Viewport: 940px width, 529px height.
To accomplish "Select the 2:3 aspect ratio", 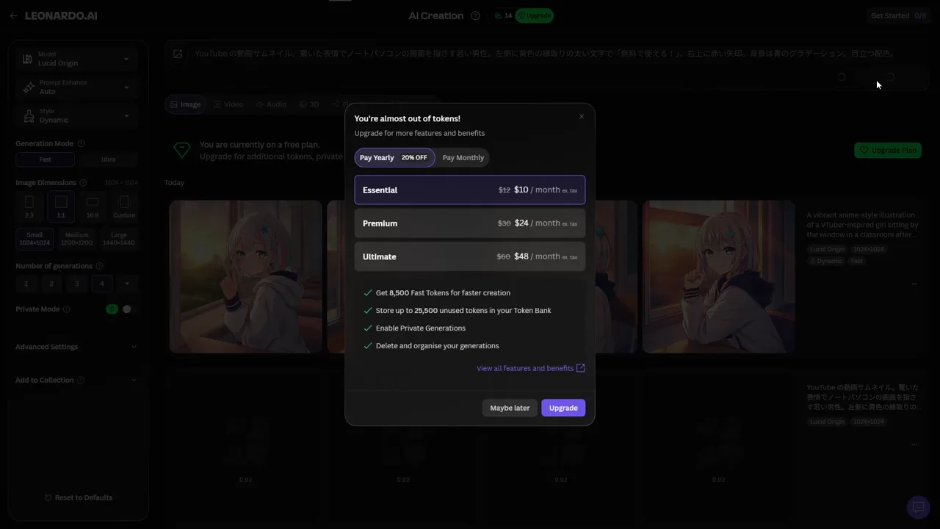I will (x=29, y=206).
